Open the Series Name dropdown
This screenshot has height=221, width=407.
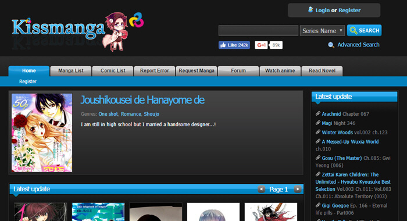tap(322, 31)
